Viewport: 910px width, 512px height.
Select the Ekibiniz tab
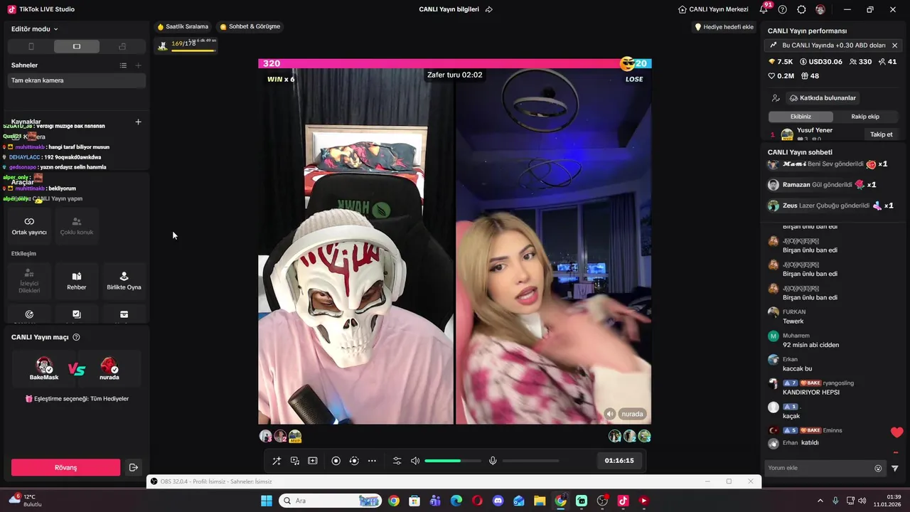801,117
